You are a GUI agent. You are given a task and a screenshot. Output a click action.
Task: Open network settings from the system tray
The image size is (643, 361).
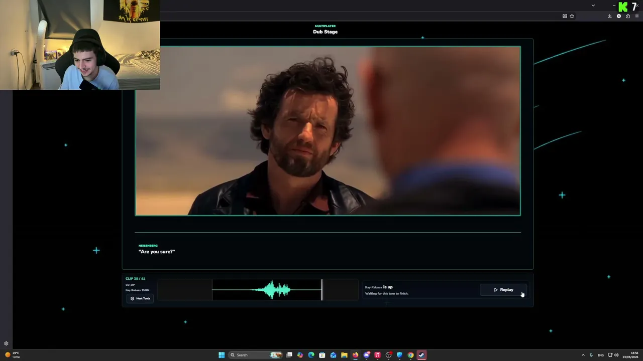point(609,355)
